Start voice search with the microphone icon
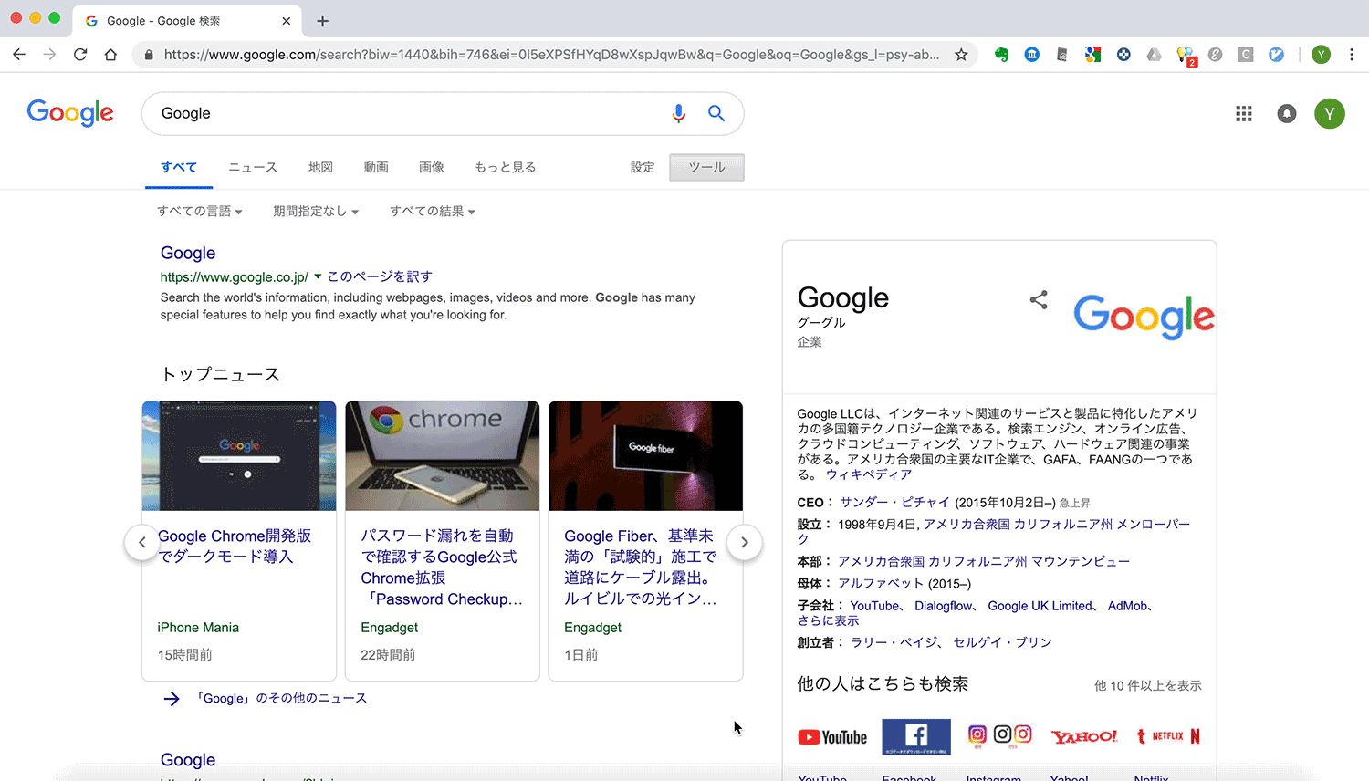Viewport: 1369px width, 781px height. coord(678,113)
